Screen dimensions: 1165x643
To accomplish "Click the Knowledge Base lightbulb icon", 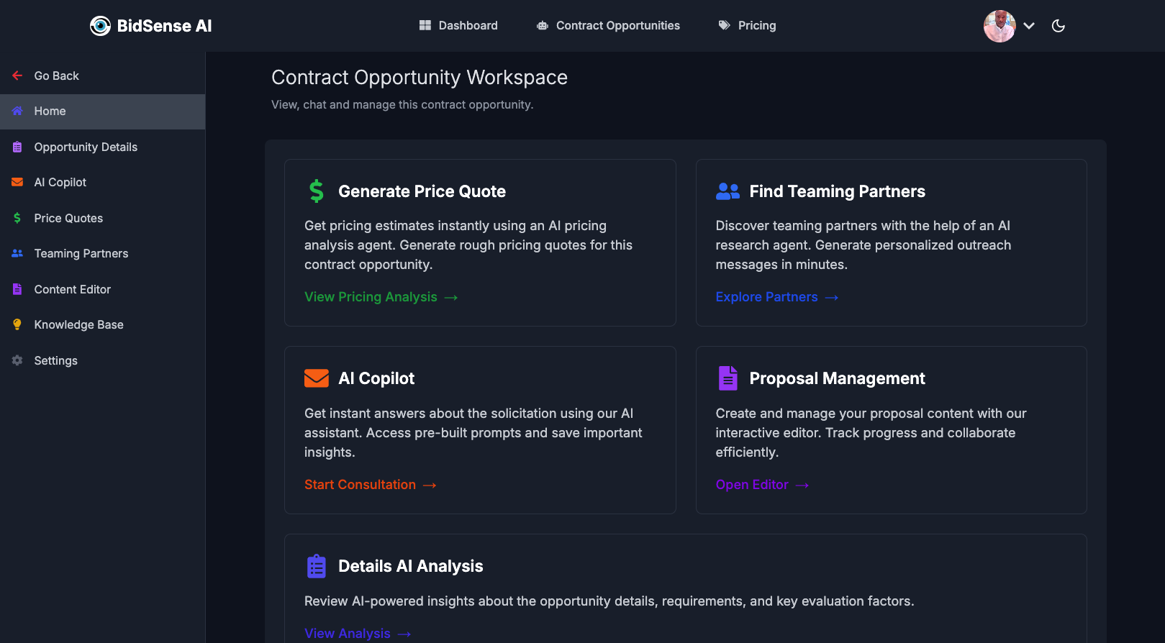I will (x=17, y=324).
